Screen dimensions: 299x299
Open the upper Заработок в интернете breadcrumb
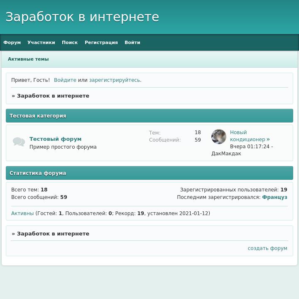point(53,96)
